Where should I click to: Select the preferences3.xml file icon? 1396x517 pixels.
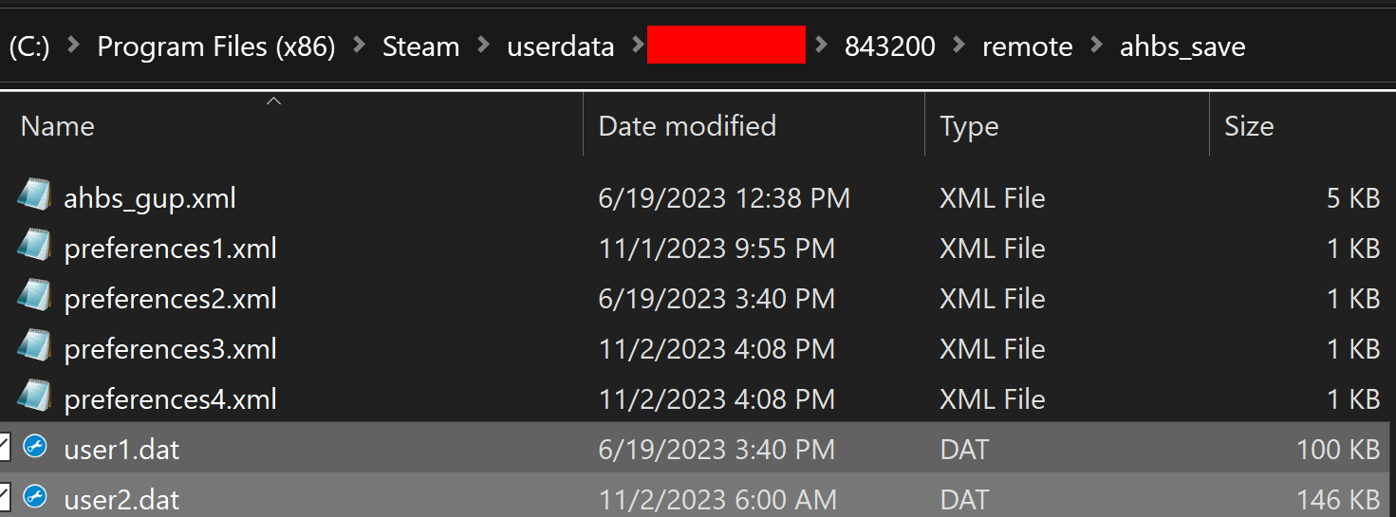[x=34, y=348]
